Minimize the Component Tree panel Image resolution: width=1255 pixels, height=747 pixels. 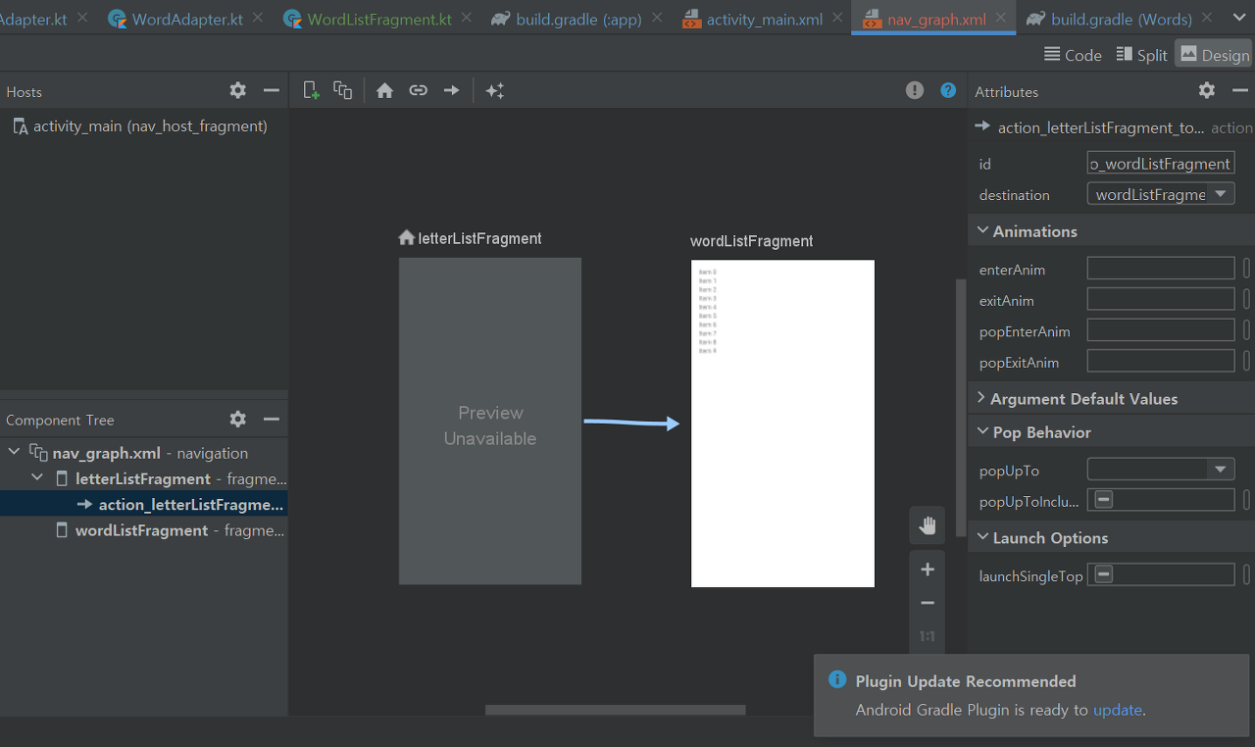point(272,419)
